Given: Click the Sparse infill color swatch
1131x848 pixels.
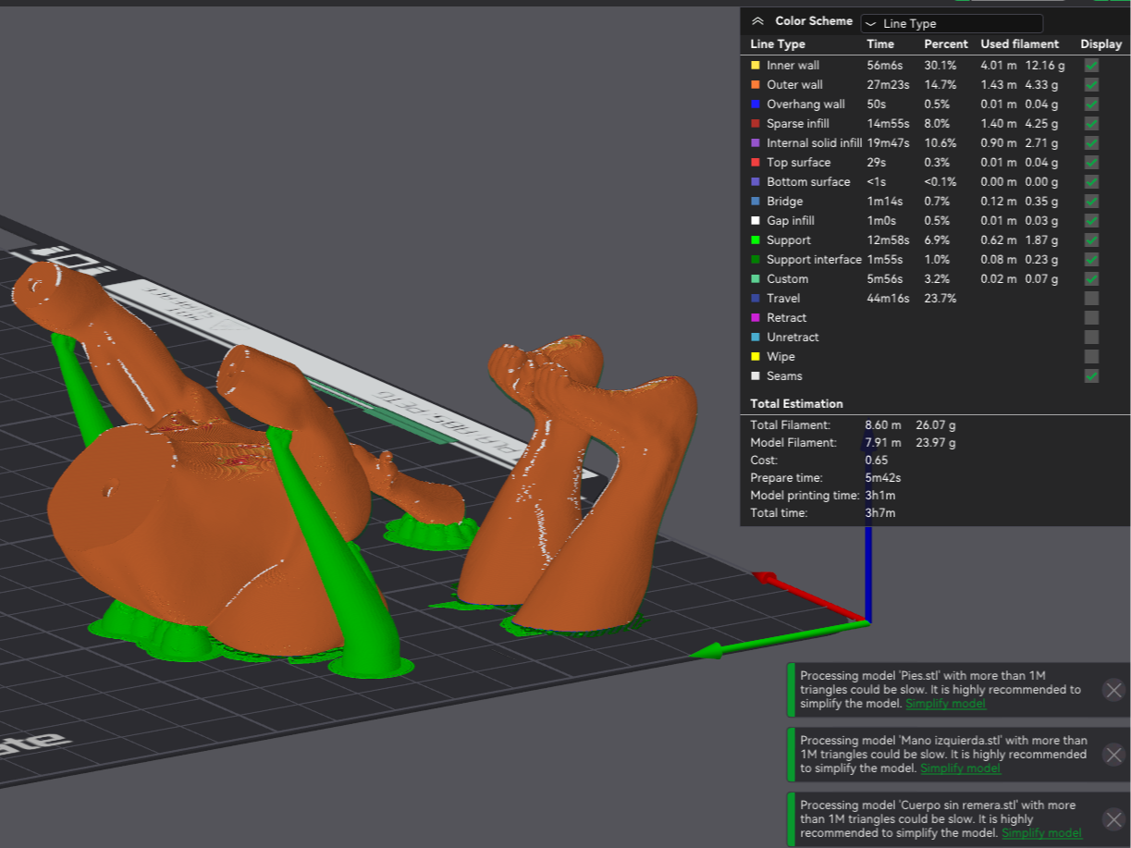Looking at the screenshot, I should click(x=756, y=123).
